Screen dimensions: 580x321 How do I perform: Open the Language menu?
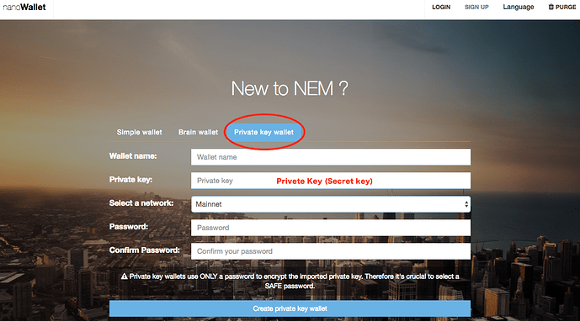click(x=519, y=7)
